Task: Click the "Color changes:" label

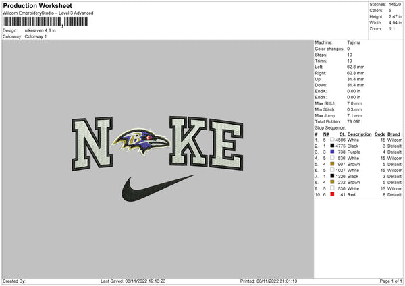Action: tap(329, 49)
